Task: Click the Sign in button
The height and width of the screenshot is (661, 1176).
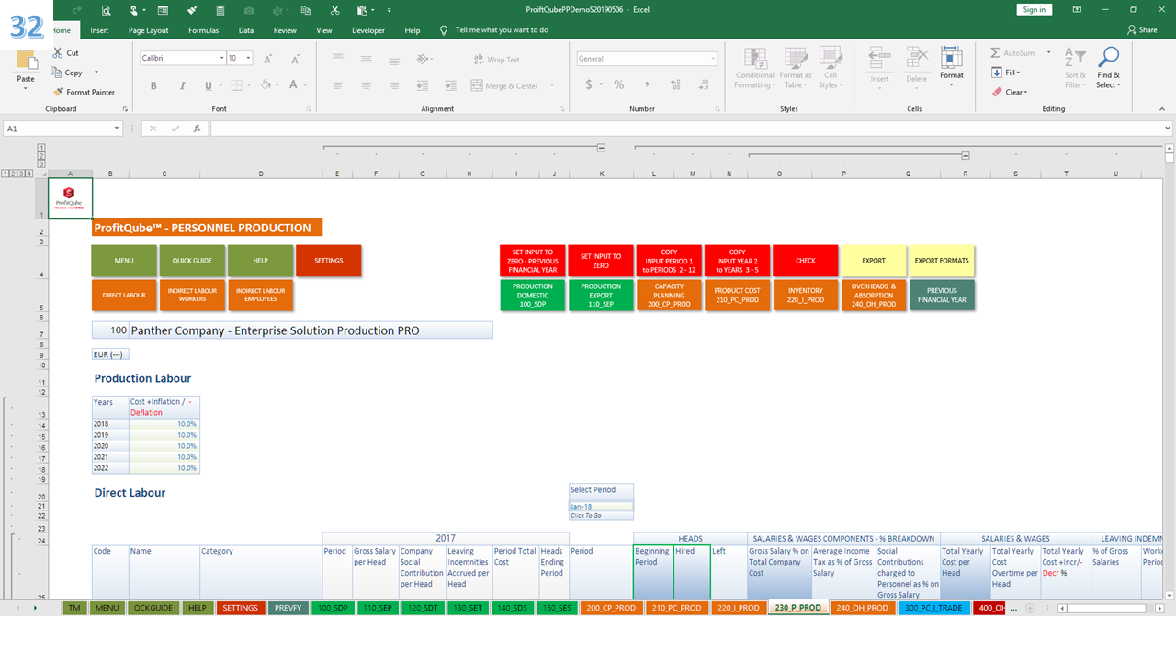Action: [x=1035, y=9]
